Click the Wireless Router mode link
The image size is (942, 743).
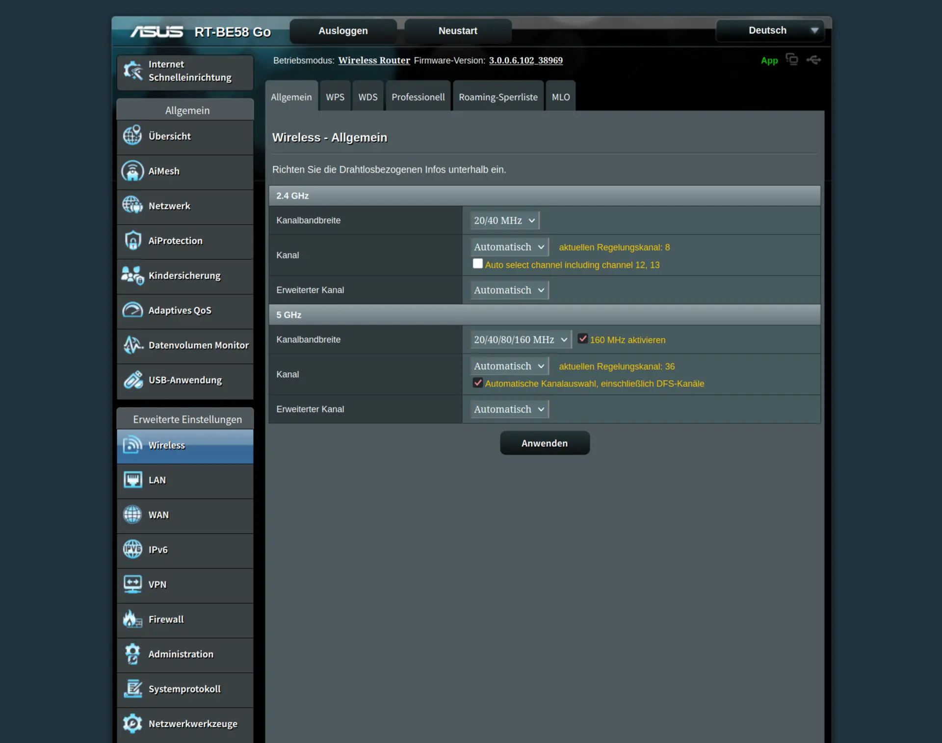[x=374, y=60]
